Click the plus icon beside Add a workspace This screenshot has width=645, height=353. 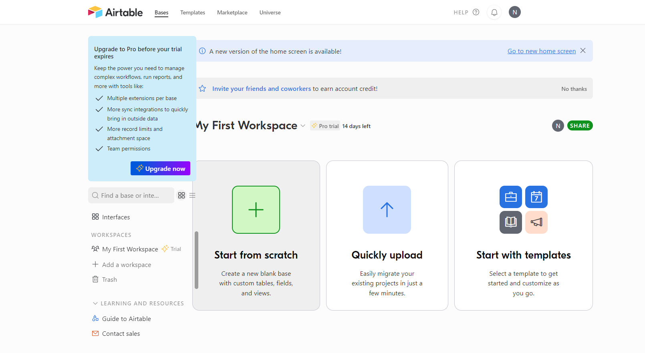click(x=95, y=264)
